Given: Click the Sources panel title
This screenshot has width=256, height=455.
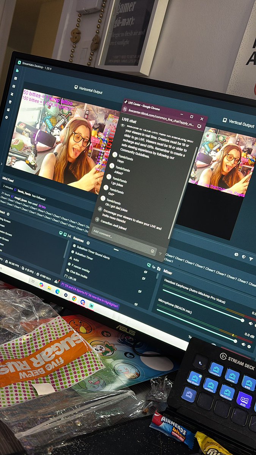Looking at the screenshot, I should point(79,240).
